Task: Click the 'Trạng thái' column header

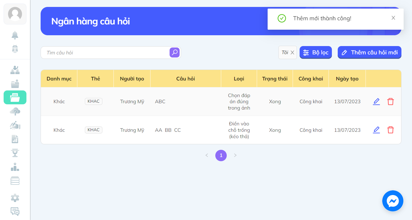Action: coord(275,79)
